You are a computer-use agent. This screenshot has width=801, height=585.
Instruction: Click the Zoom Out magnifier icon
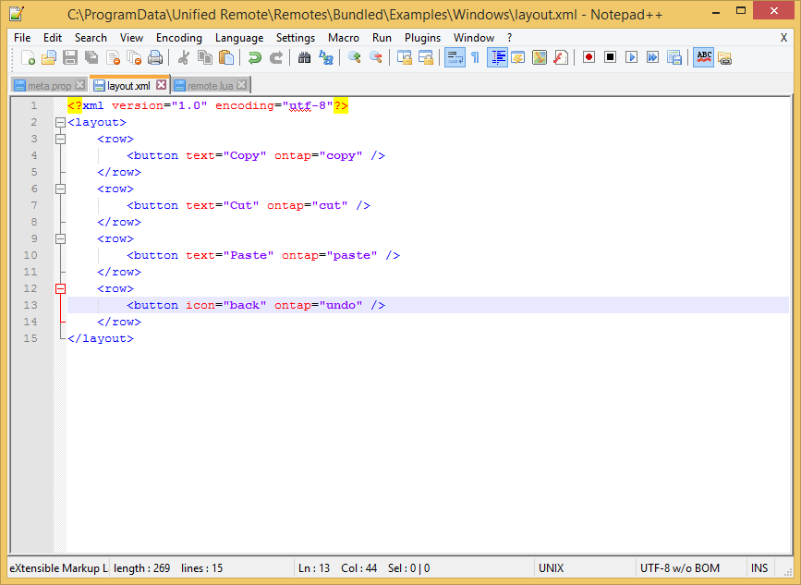point(375,57)
